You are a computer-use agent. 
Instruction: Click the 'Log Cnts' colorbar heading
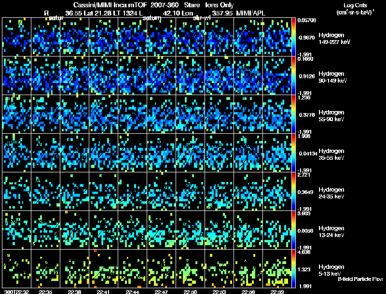pos(355,5)
